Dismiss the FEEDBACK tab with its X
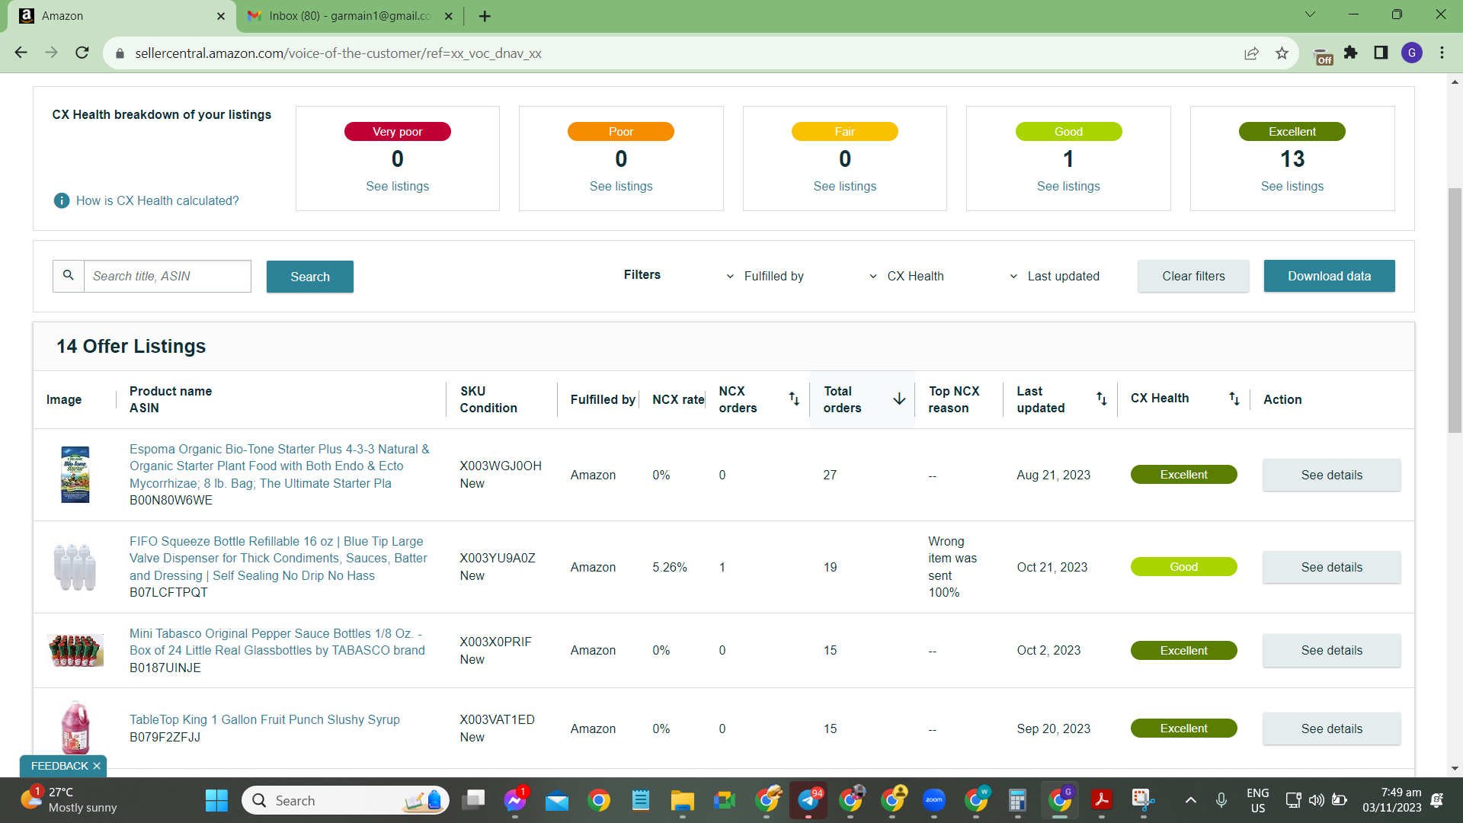The image size is (1463, 823). tap(97, 766)
